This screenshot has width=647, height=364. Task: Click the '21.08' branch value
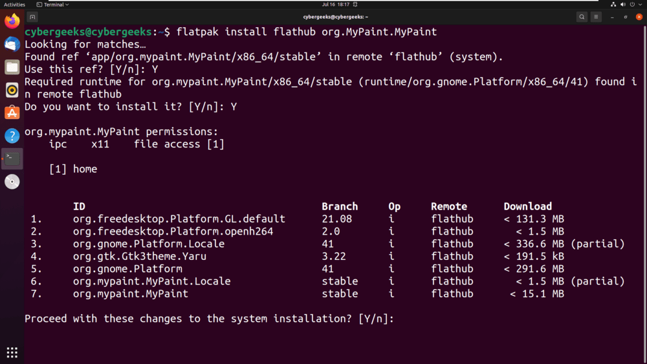(336, 219)
